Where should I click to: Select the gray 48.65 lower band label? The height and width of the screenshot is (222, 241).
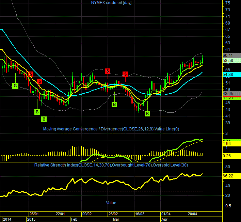click(231, 94)
